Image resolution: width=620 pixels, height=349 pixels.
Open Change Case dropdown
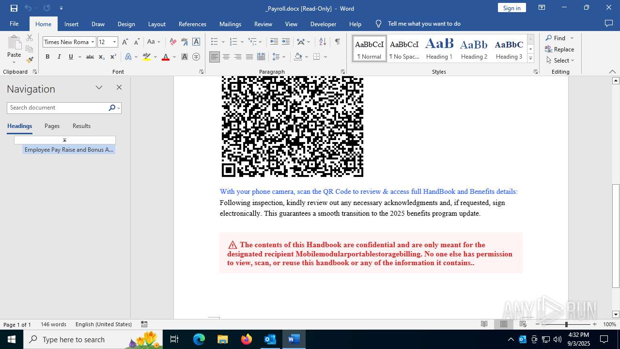154,42
